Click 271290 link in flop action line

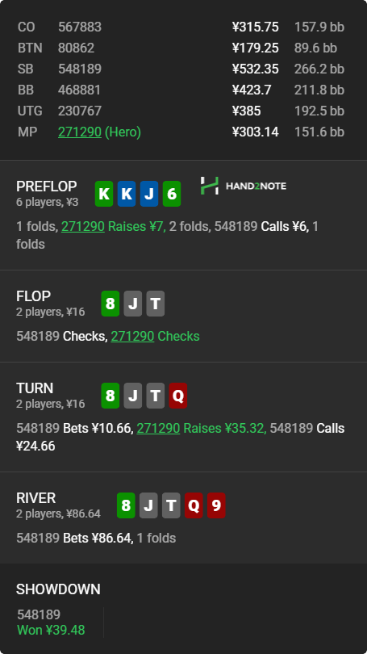[x=132, y=336]
